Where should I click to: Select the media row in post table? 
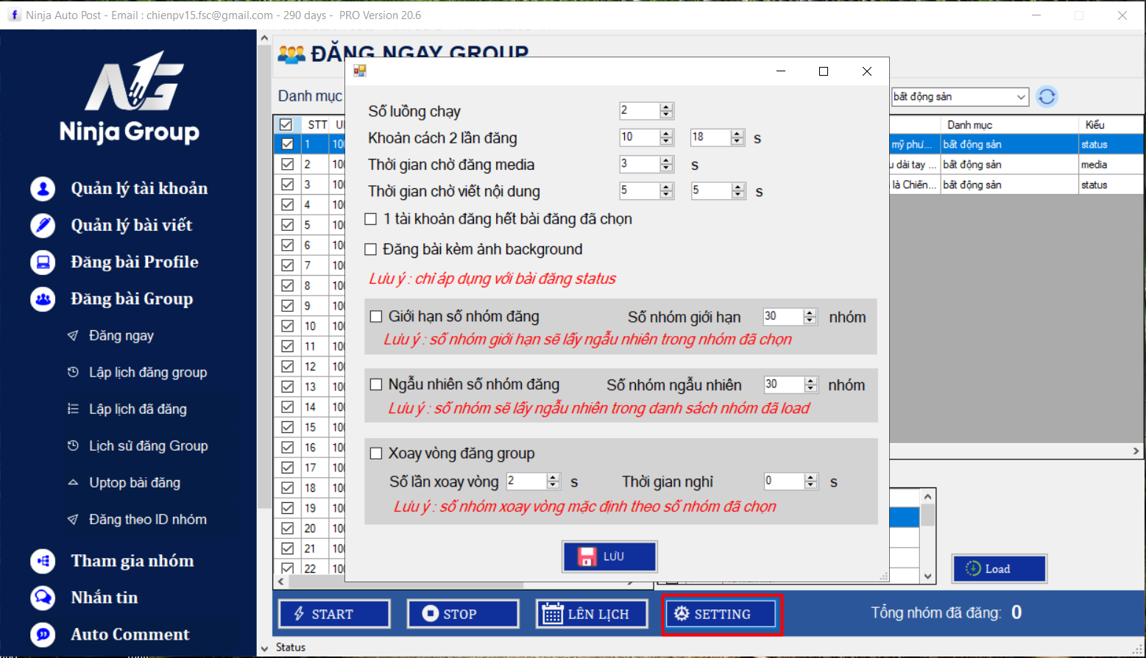pos(1016,165)
